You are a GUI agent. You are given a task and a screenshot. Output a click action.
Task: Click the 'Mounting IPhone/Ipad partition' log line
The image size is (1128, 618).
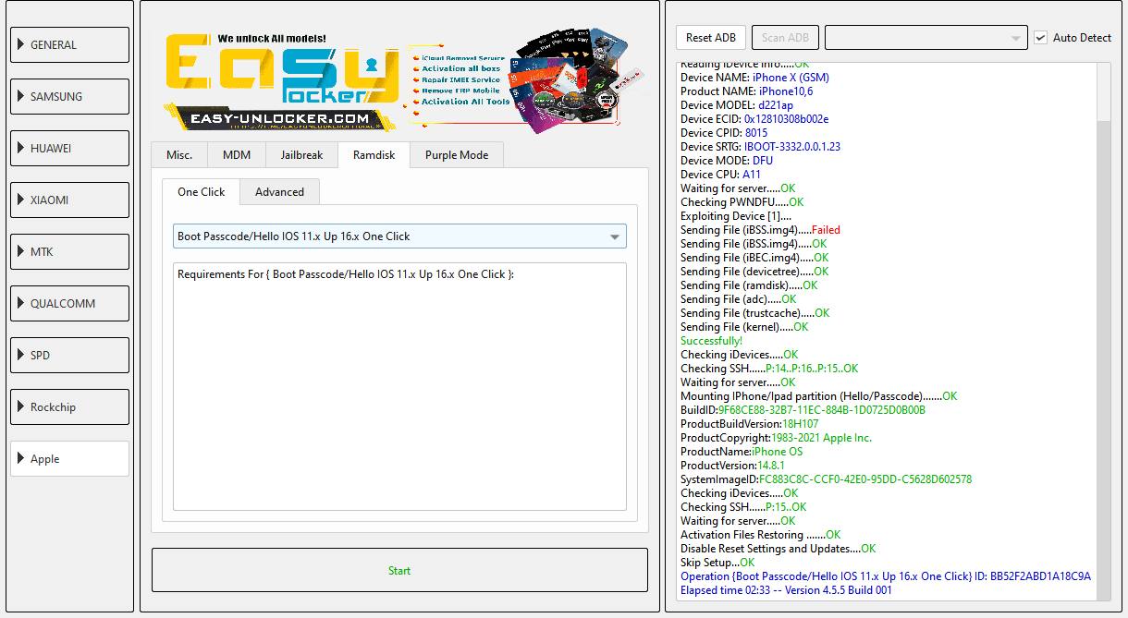click(x=818, y=395)
